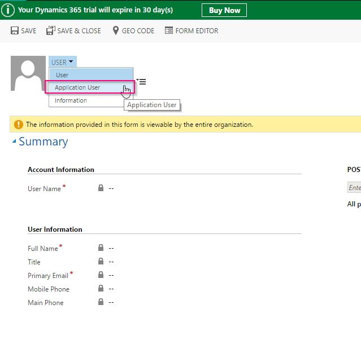
Task: Click the trial expiration message text
Action: click(x=95, y=10)
